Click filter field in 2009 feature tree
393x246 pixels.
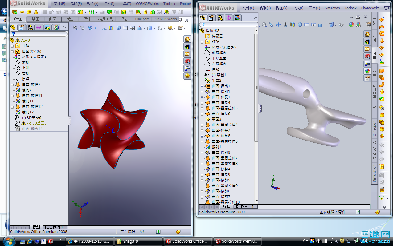(229, 24)
